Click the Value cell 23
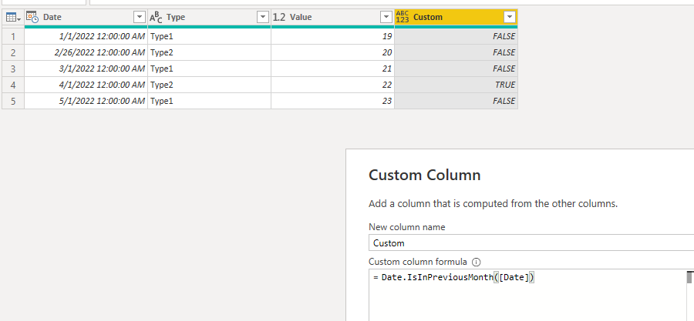The height and width of the screenshot is (321, 694). click(332, 101)
